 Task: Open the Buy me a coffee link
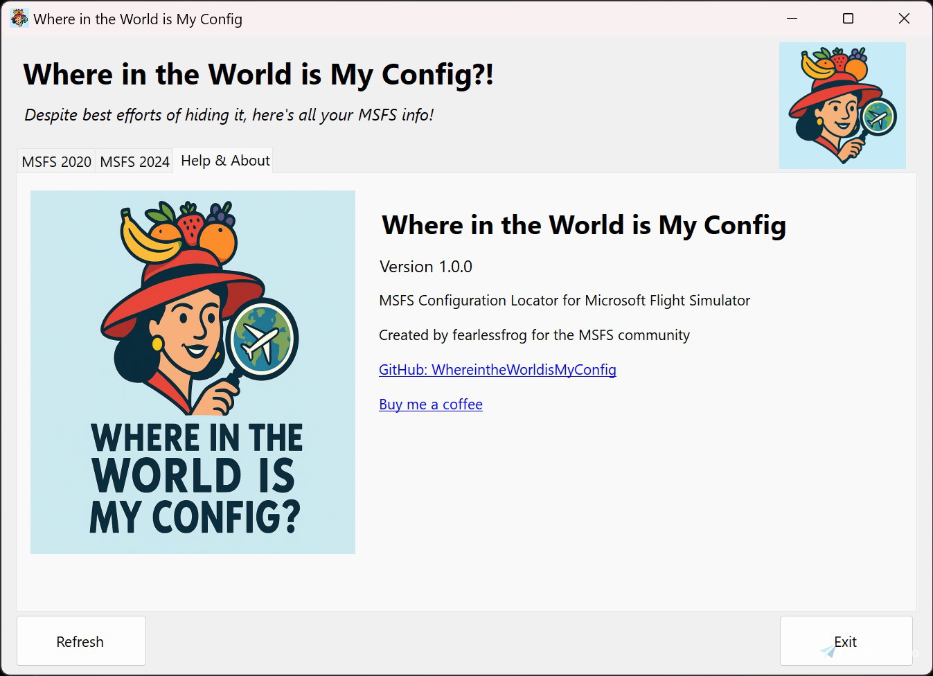[430, 404]
